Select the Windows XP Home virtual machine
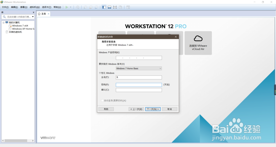 [x=23, y=29]
